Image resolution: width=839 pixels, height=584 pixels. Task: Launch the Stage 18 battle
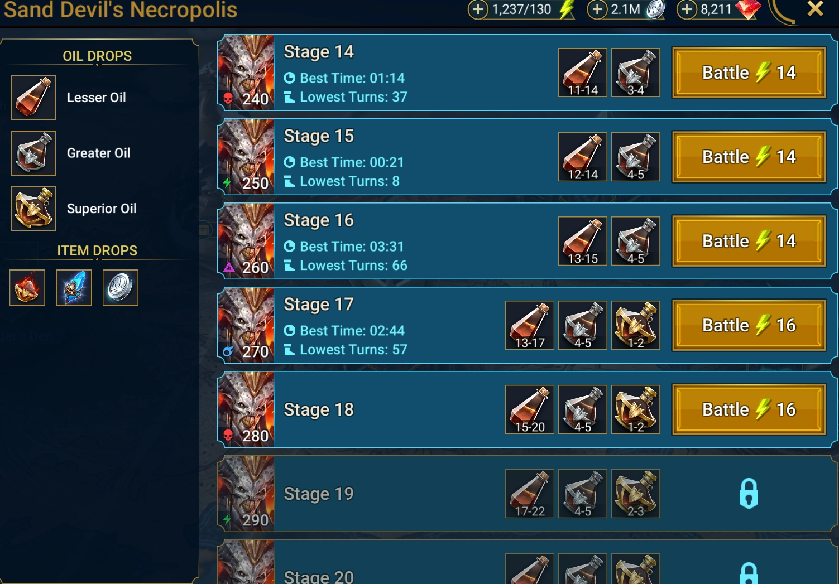coord(749,409)
